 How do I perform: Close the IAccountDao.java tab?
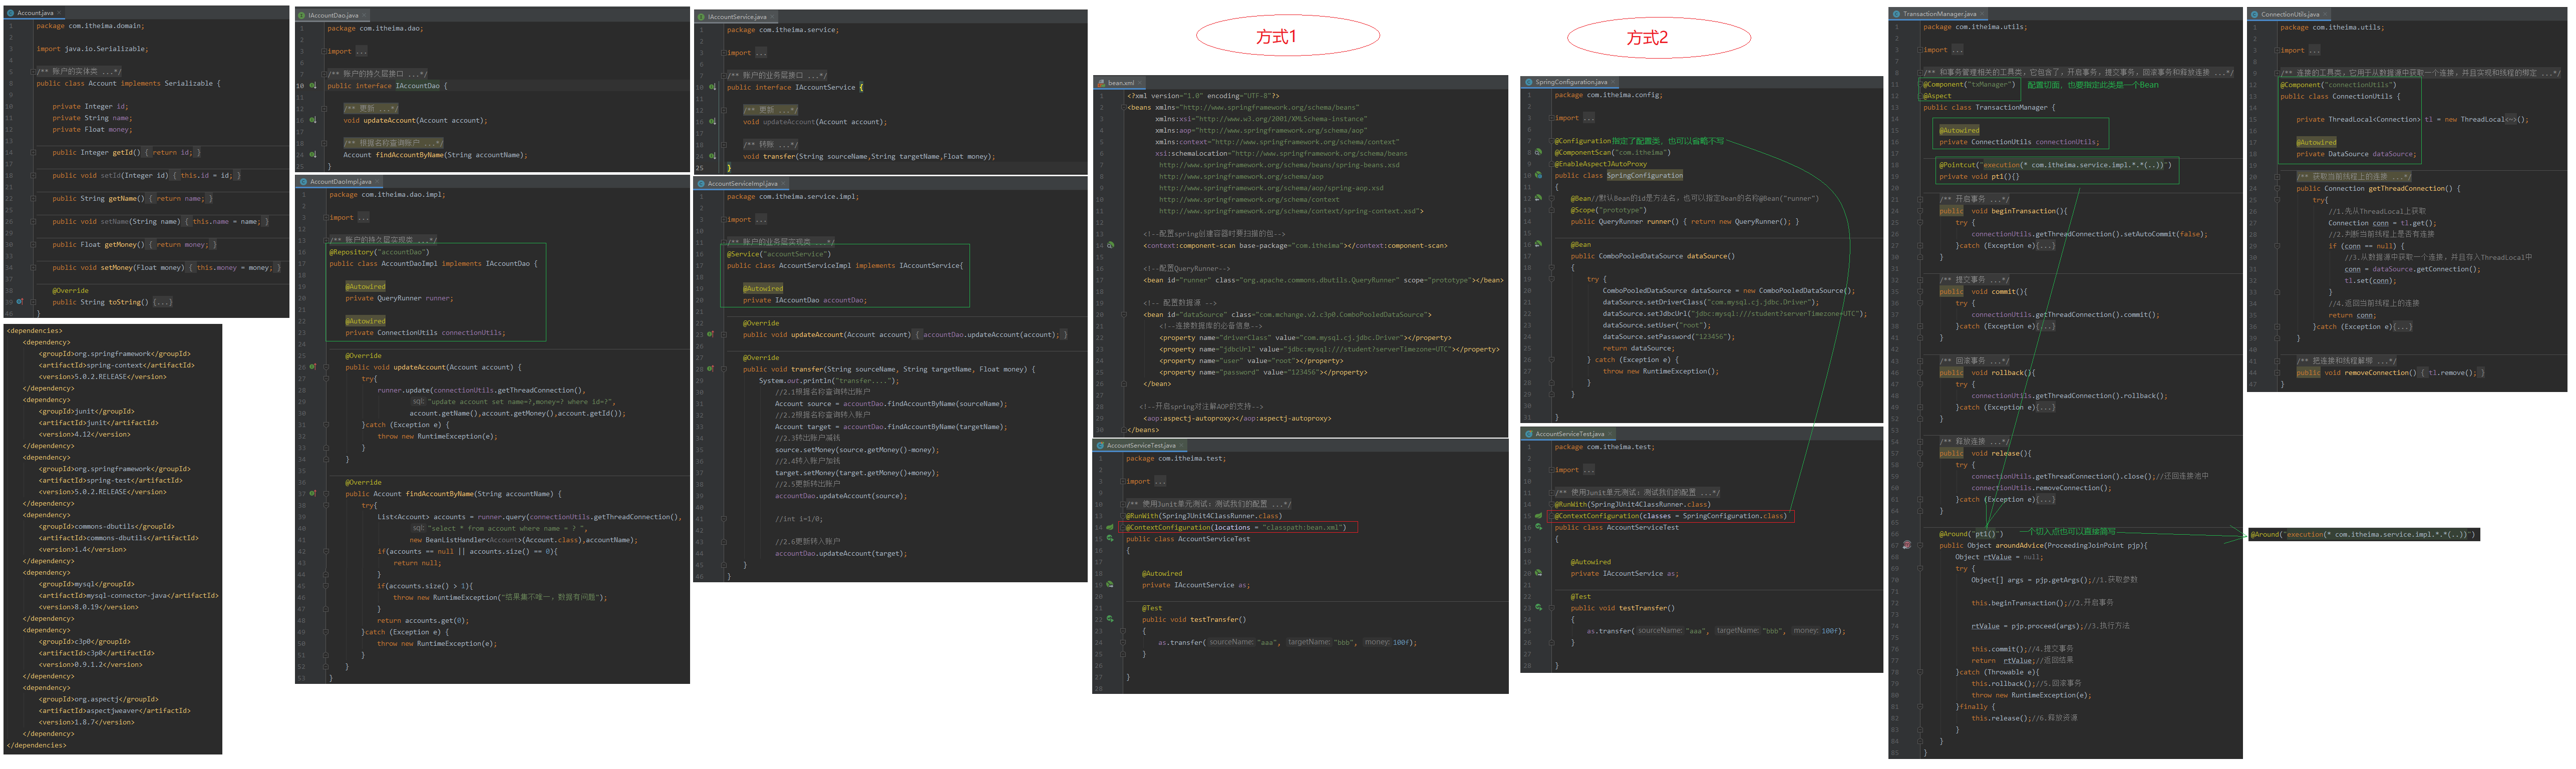tap(364, 15)
